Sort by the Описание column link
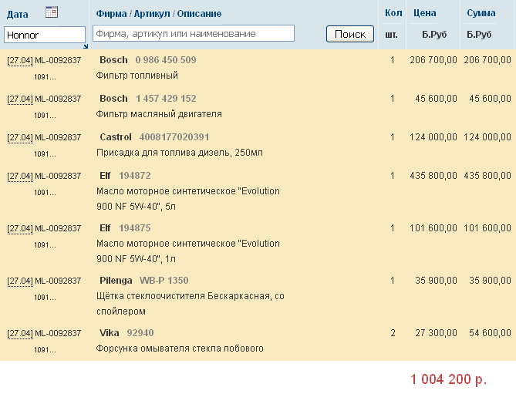 point(199,14)
